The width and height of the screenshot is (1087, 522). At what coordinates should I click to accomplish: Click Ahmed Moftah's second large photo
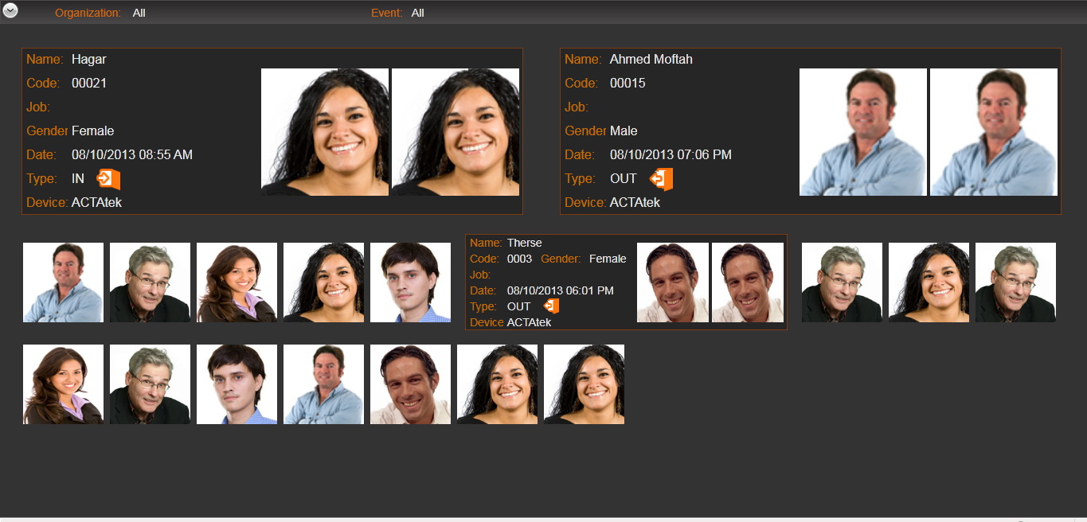pyautogui.click(x=994, y=132)
